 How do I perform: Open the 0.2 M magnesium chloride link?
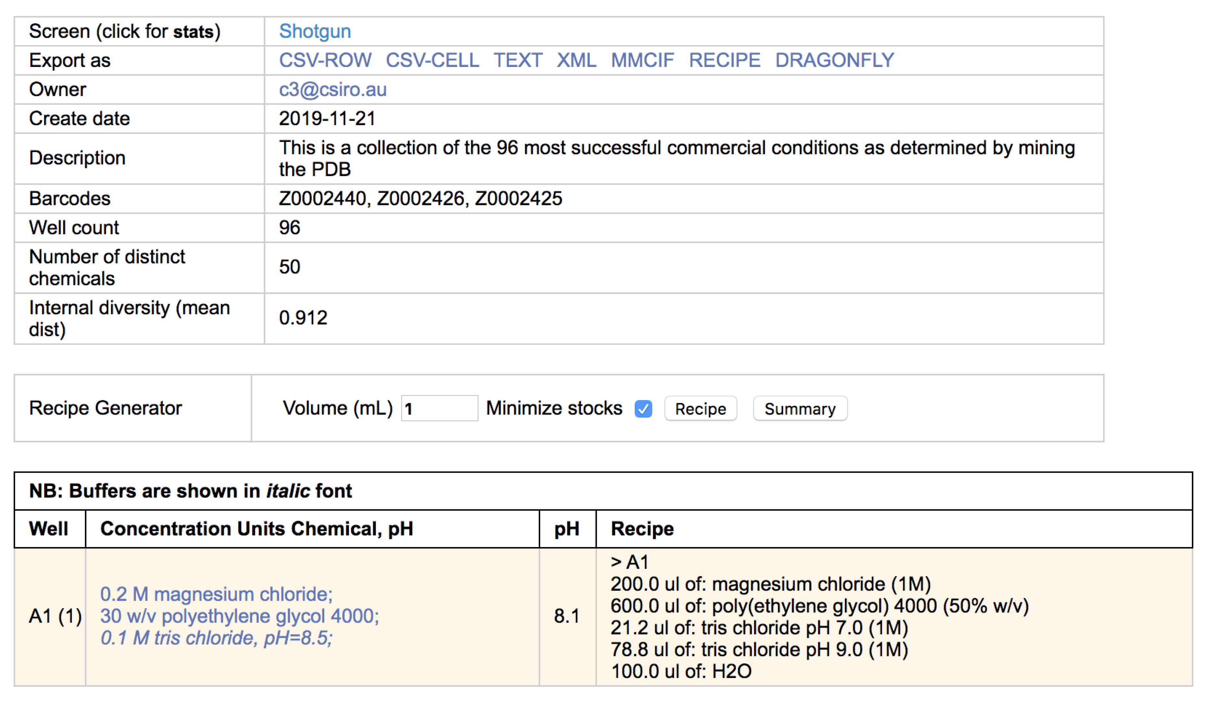216,594
